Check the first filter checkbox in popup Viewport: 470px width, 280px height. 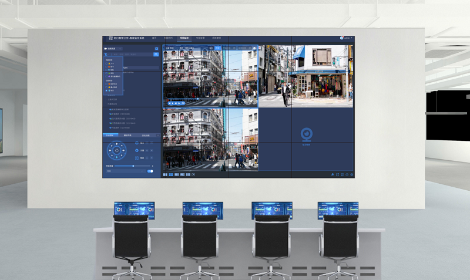click(106, 63)
